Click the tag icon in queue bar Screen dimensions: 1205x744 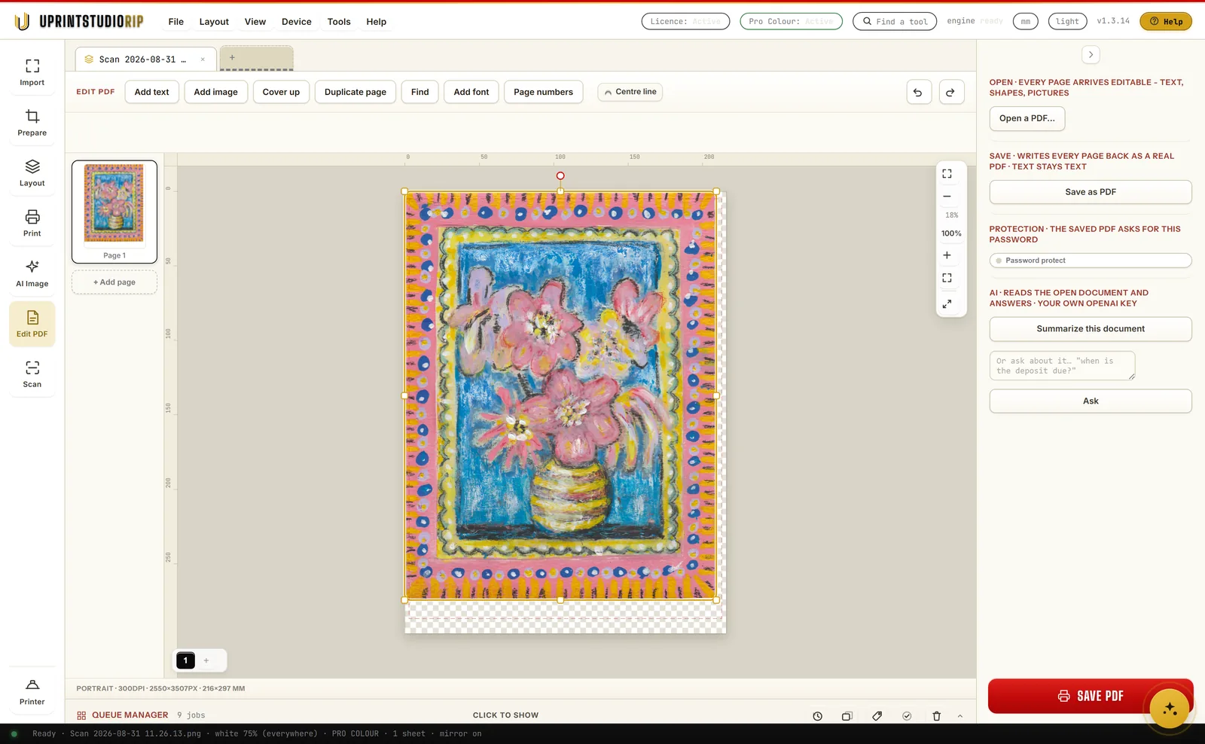877,716
